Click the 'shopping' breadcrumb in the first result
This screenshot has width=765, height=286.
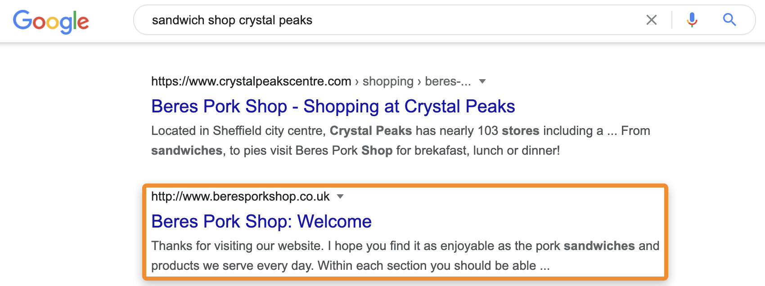point(388,81)
